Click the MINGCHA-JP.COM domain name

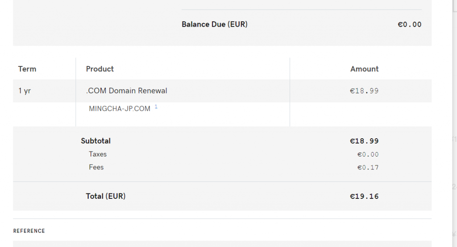(120, 109)
